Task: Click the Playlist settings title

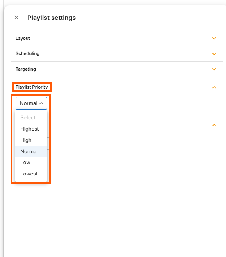Action: click(x=52, y=18)
